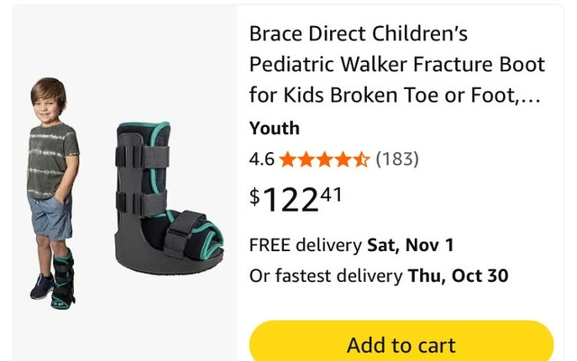Select the Youth size label
The image size is (577, 361).
tap(274, 128)
